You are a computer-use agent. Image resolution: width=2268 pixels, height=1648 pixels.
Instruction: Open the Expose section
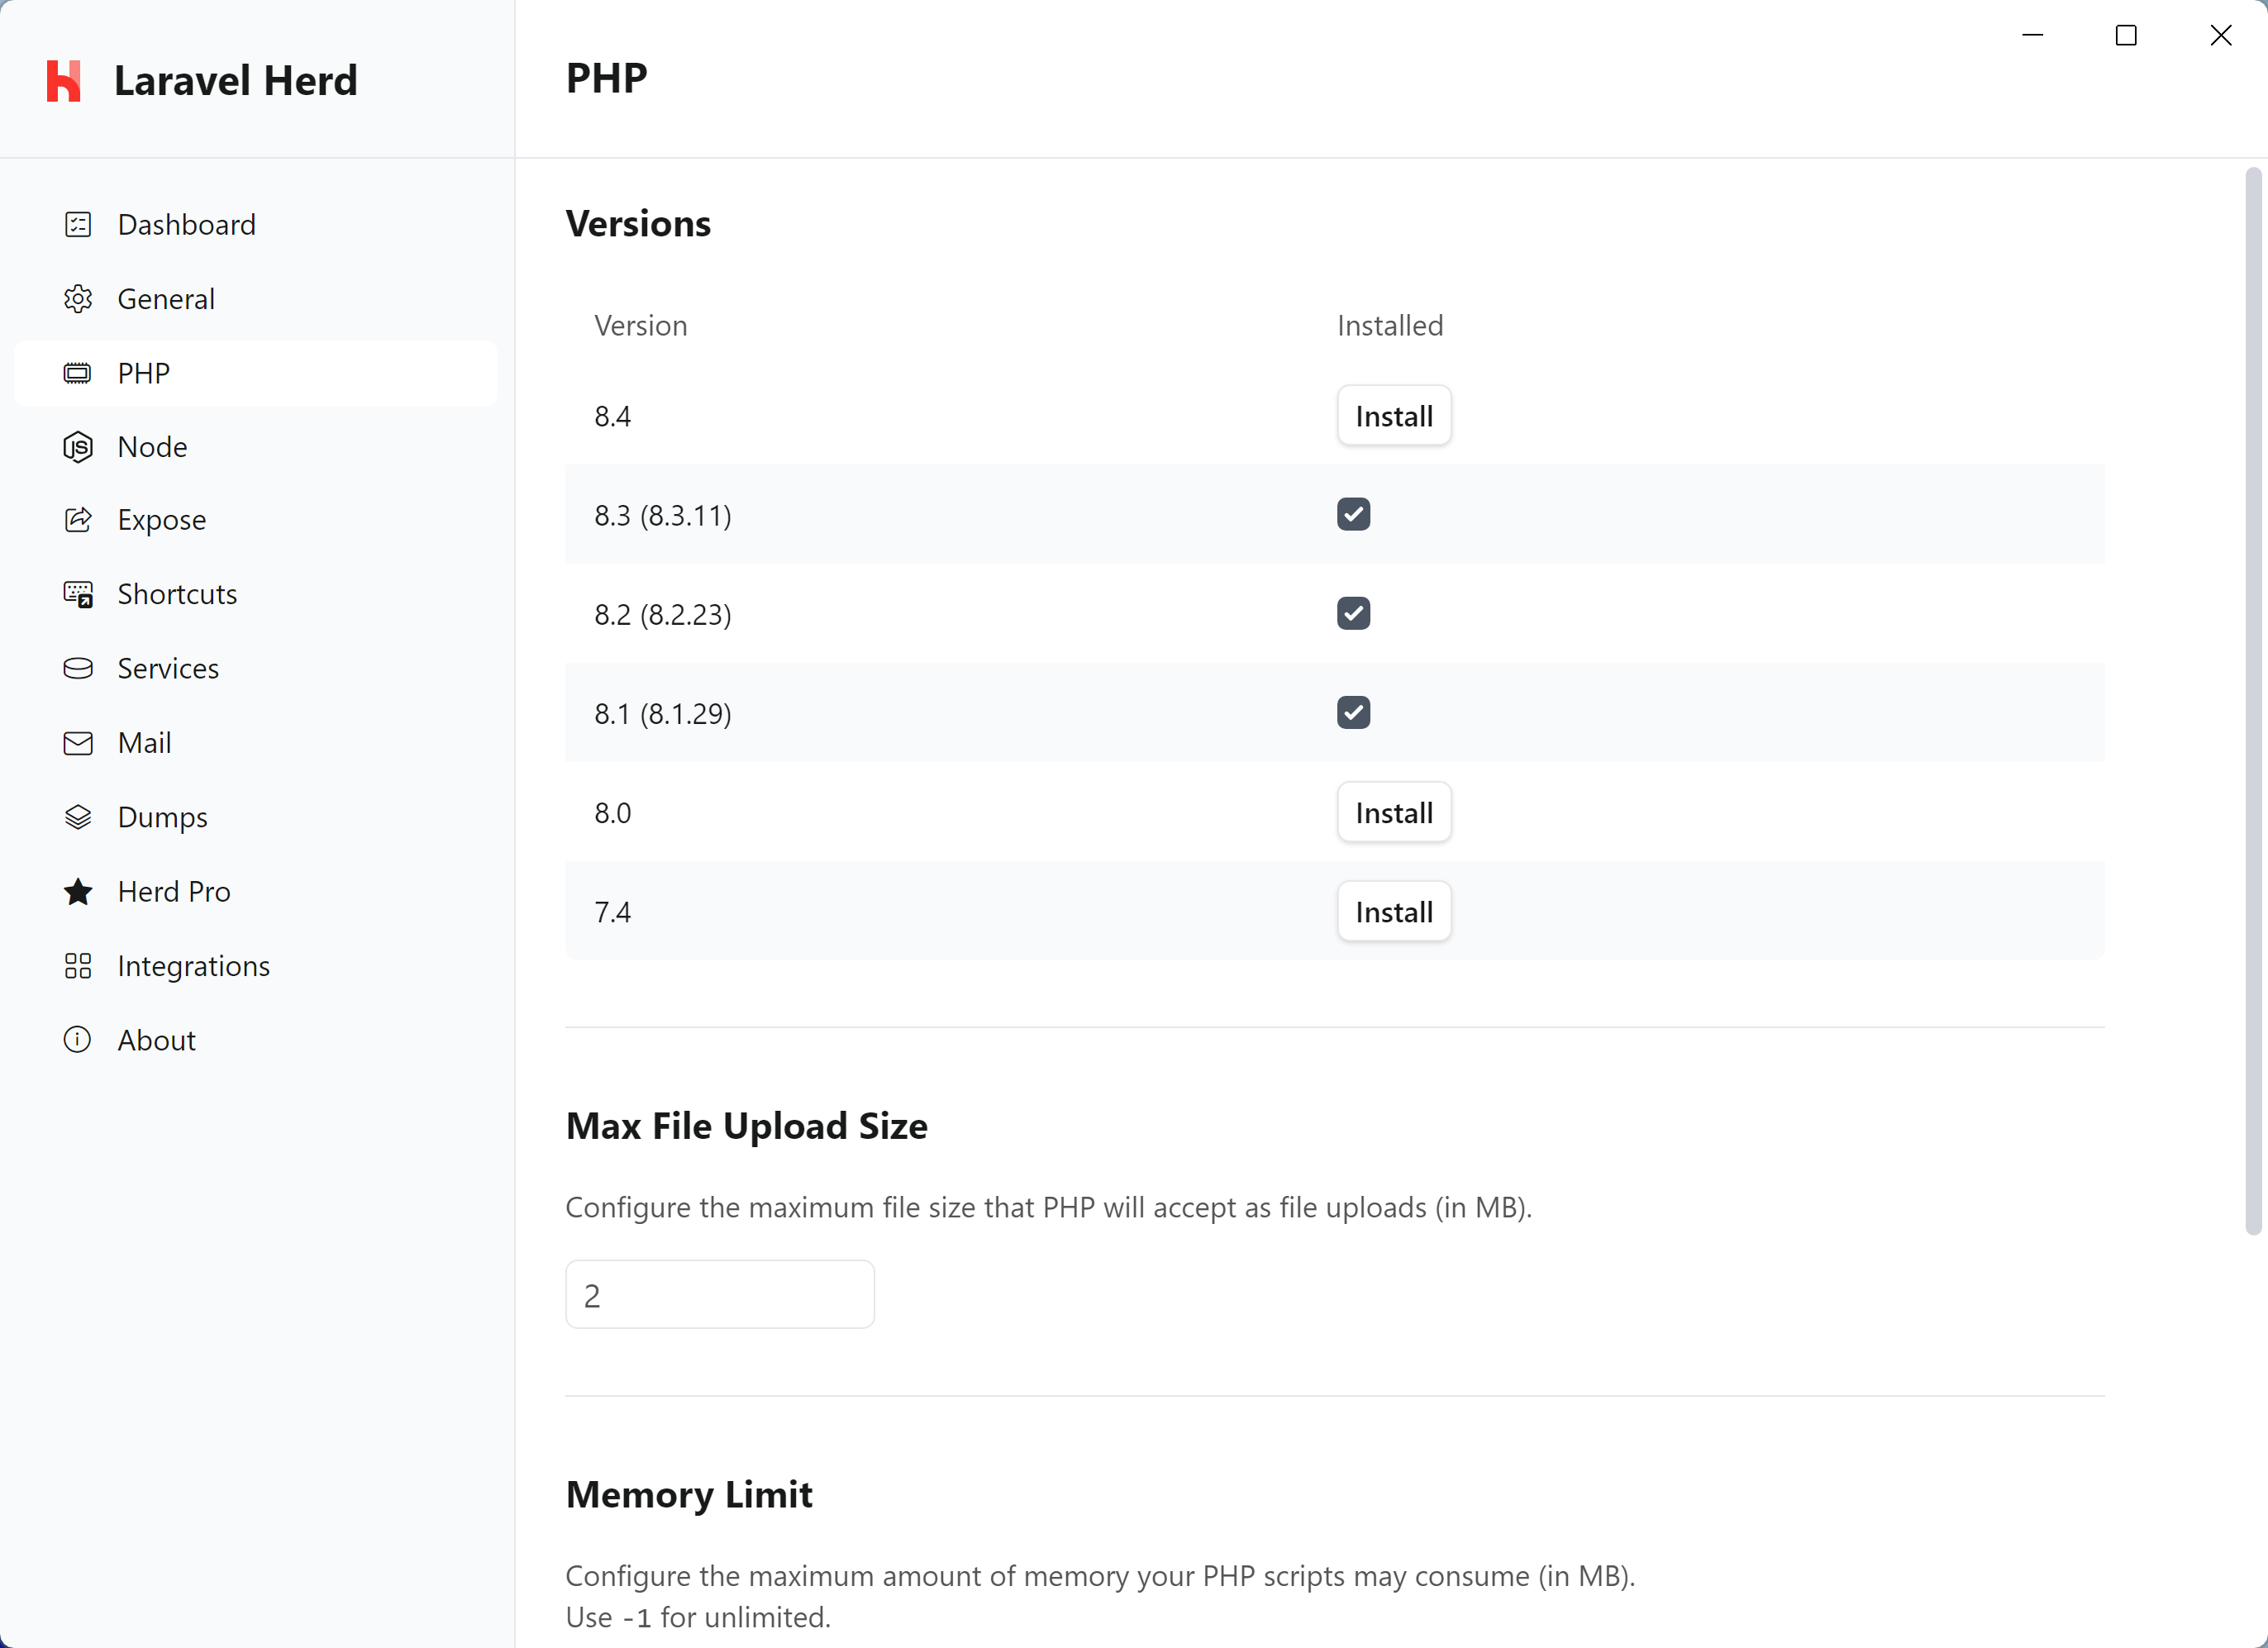[x=160, y=519]
